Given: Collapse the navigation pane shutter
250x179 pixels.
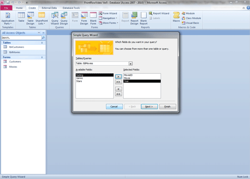Looking at the screenshot, I should point(43,33).
